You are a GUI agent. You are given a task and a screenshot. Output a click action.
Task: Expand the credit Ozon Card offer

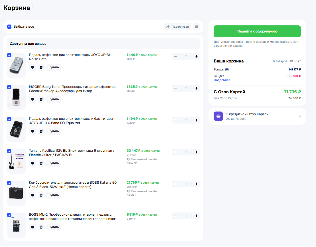tap(257, 116)
